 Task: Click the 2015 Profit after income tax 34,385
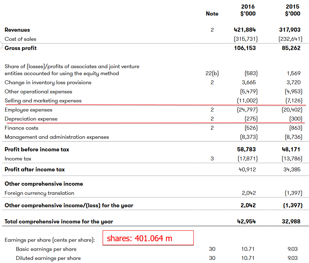click(x=291, y=170)
